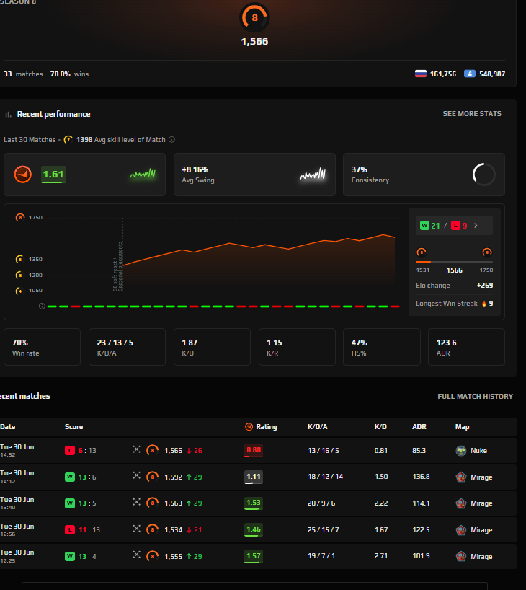Click the green rating sparkline graph
The image size is (526, 590).
143,174
